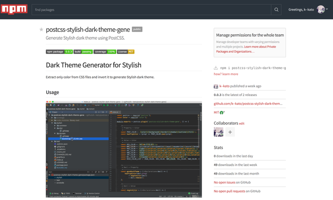Open the No open pull requests link

(229, 191)
